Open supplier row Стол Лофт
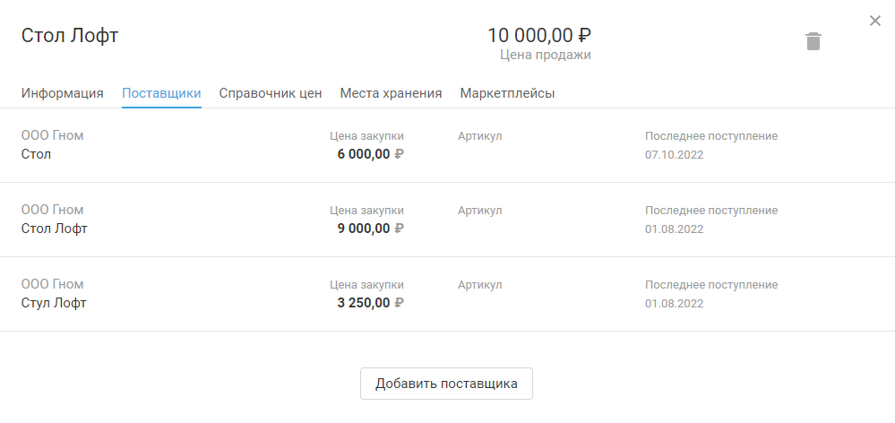This screenshot has width=895, height=423. tap(55, 229)
